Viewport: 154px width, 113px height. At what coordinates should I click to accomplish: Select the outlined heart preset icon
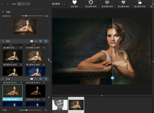91,3
